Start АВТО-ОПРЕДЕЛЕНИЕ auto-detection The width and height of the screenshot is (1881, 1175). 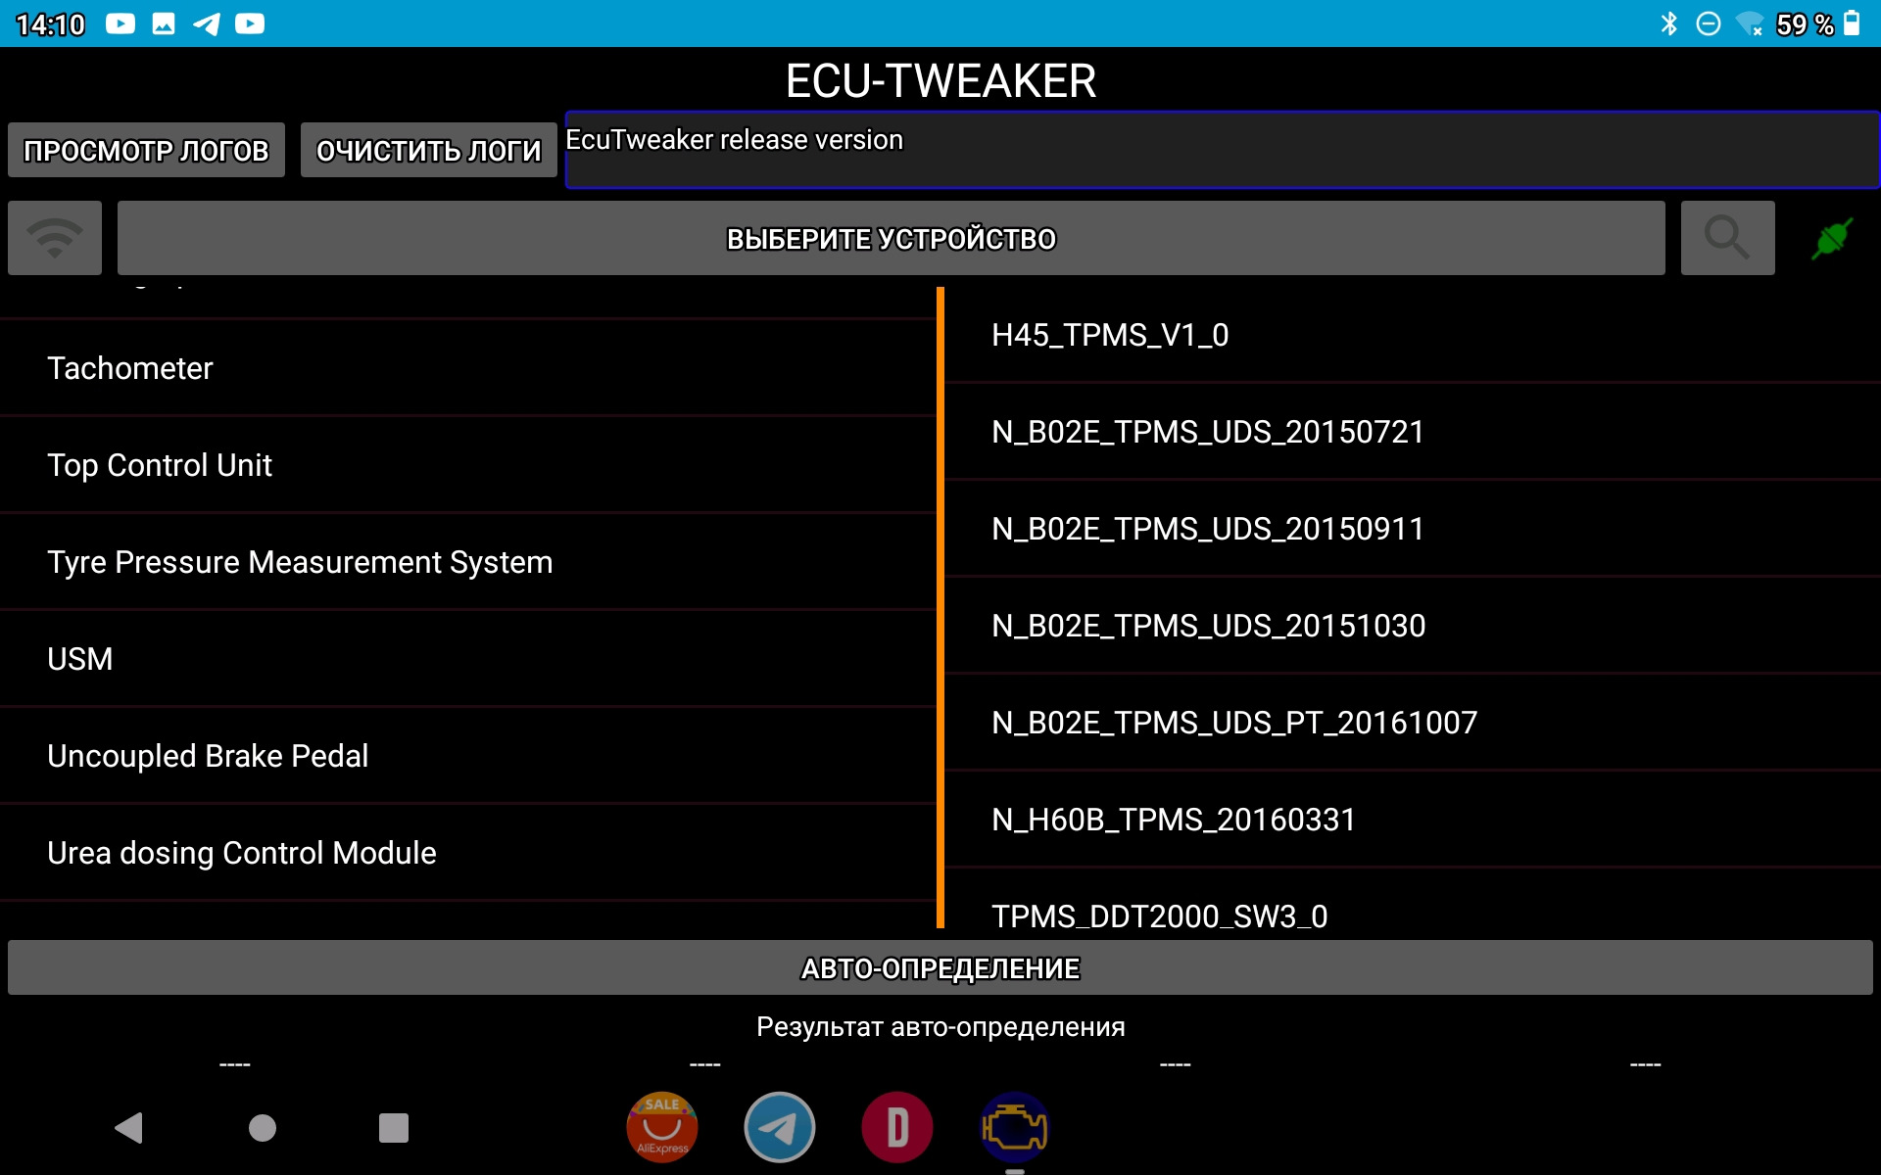(940, 967)
